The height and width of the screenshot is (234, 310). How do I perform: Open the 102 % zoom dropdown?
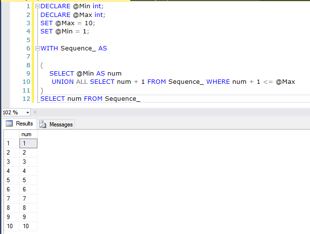coord(28,112)
